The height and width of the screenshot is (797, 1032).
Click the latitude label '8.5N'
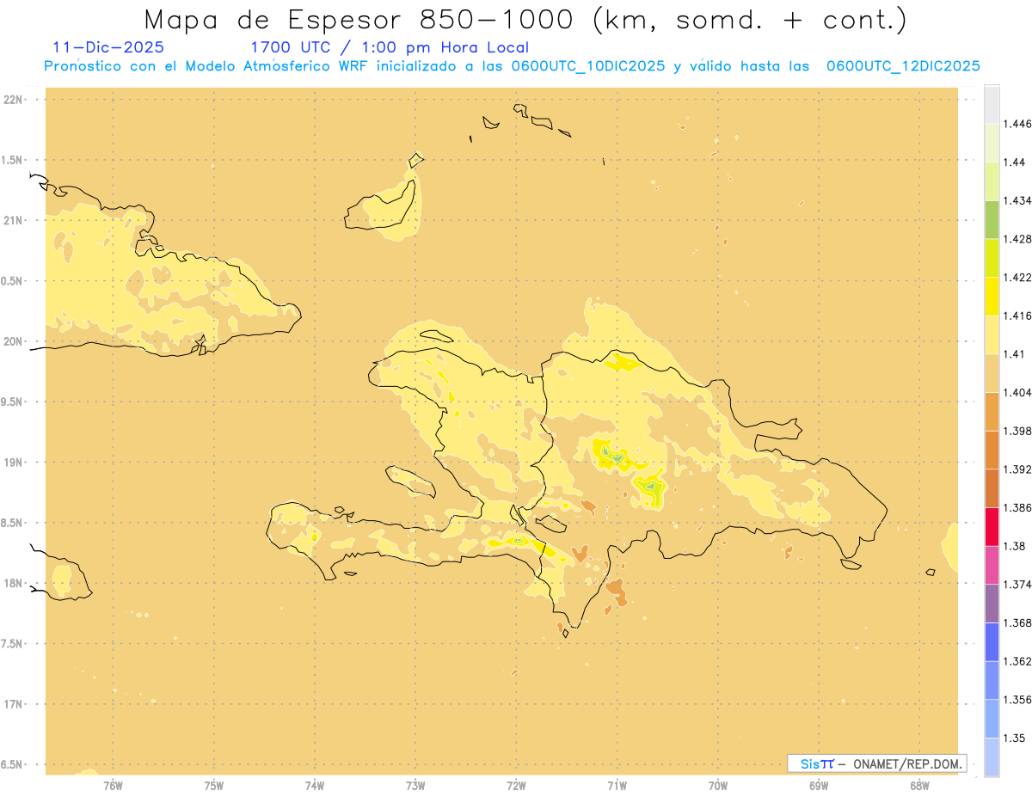13,523
